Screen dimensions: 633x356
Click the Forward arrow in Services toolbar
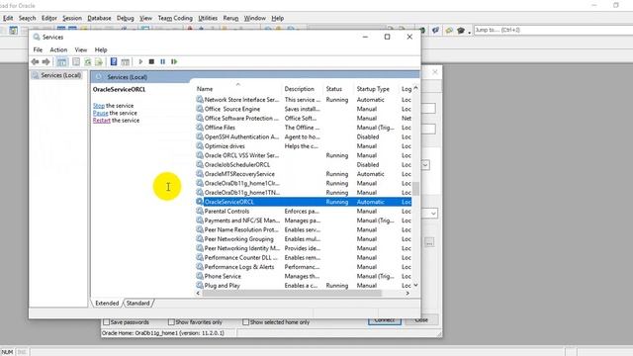click(x=46, y=61)
